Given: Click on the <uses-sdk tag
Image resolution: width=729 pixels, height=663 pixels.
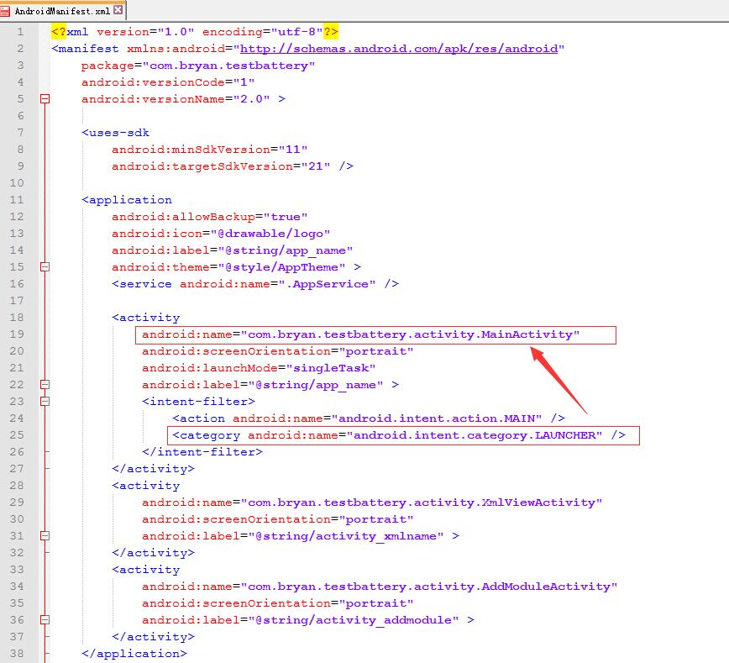Looking at the screenshot, I should tap(115, 133).
